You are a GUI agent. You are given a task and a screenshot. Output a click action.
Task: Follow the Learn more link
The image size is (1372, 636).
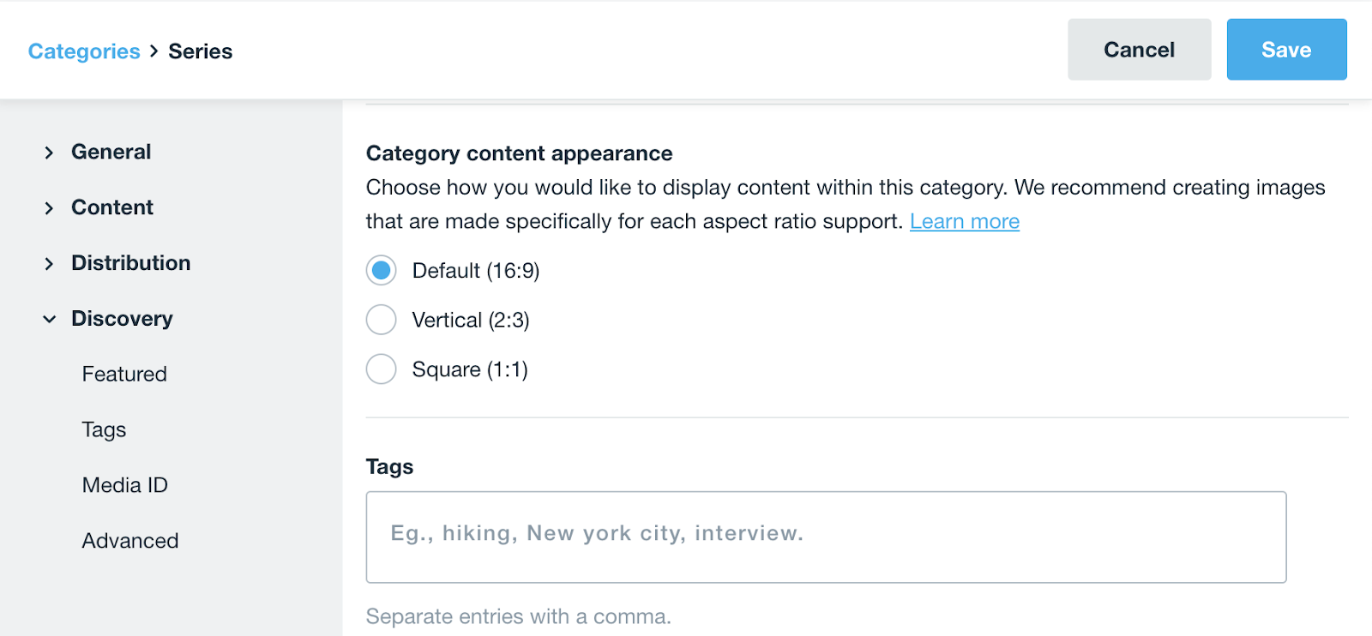pos(965,222)
